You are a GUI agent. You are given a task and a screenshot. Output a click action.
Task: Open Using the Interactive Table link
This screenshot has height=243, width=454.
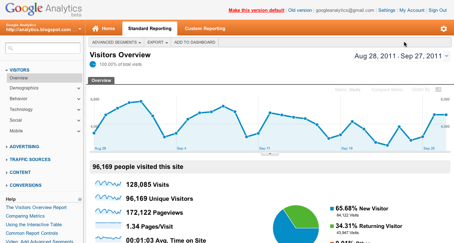point(34,225)
